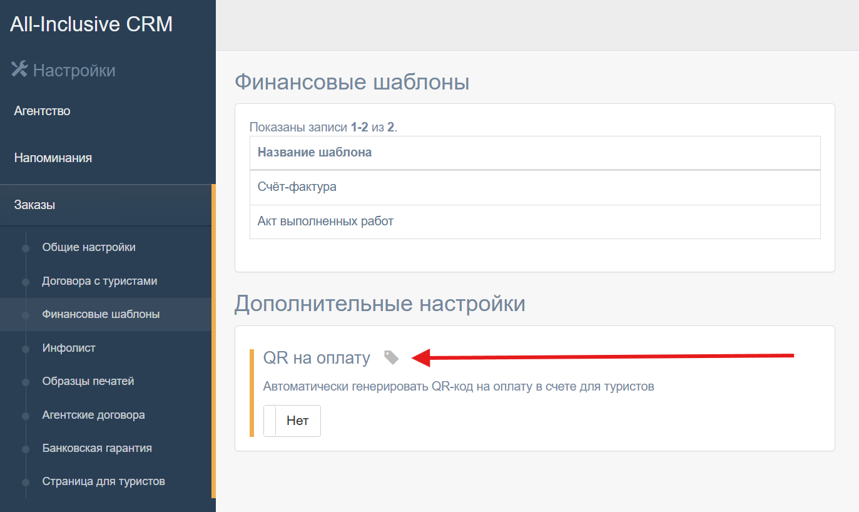The height and width of the screenshot is (512, 859).
Task: Navigate to Агентские договора
Action: point(93,415)
